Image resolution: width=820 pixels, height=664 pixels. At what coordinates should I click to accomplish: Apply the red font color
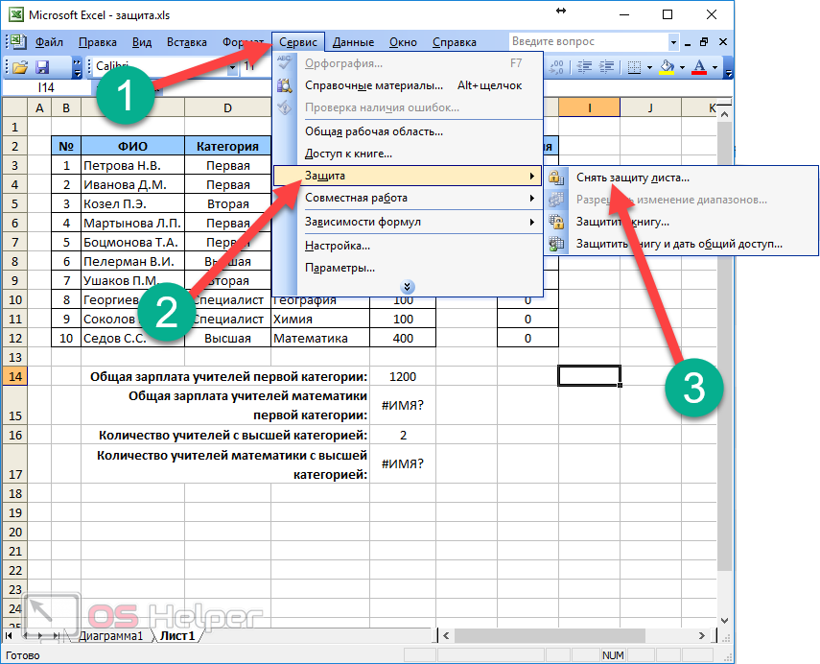(x=699, y=67)
